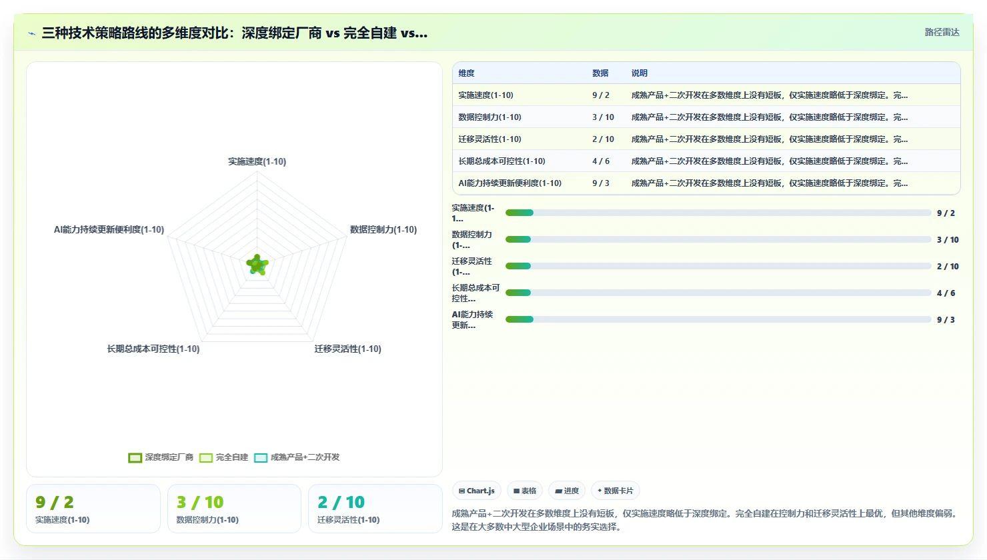Click the radar chart center data points
The image size is (987, 560).
pyautogui.click(x=257, y=265)
